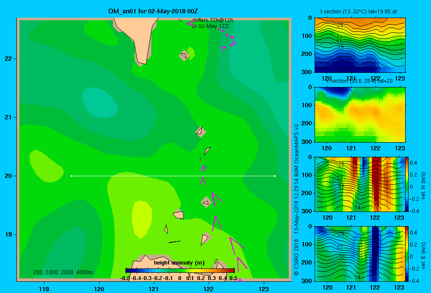Click the 's section (33.6..35.4) lat=20' title
Image resolution: width=431 pixels, height=293 pixels.
point(359,81)
